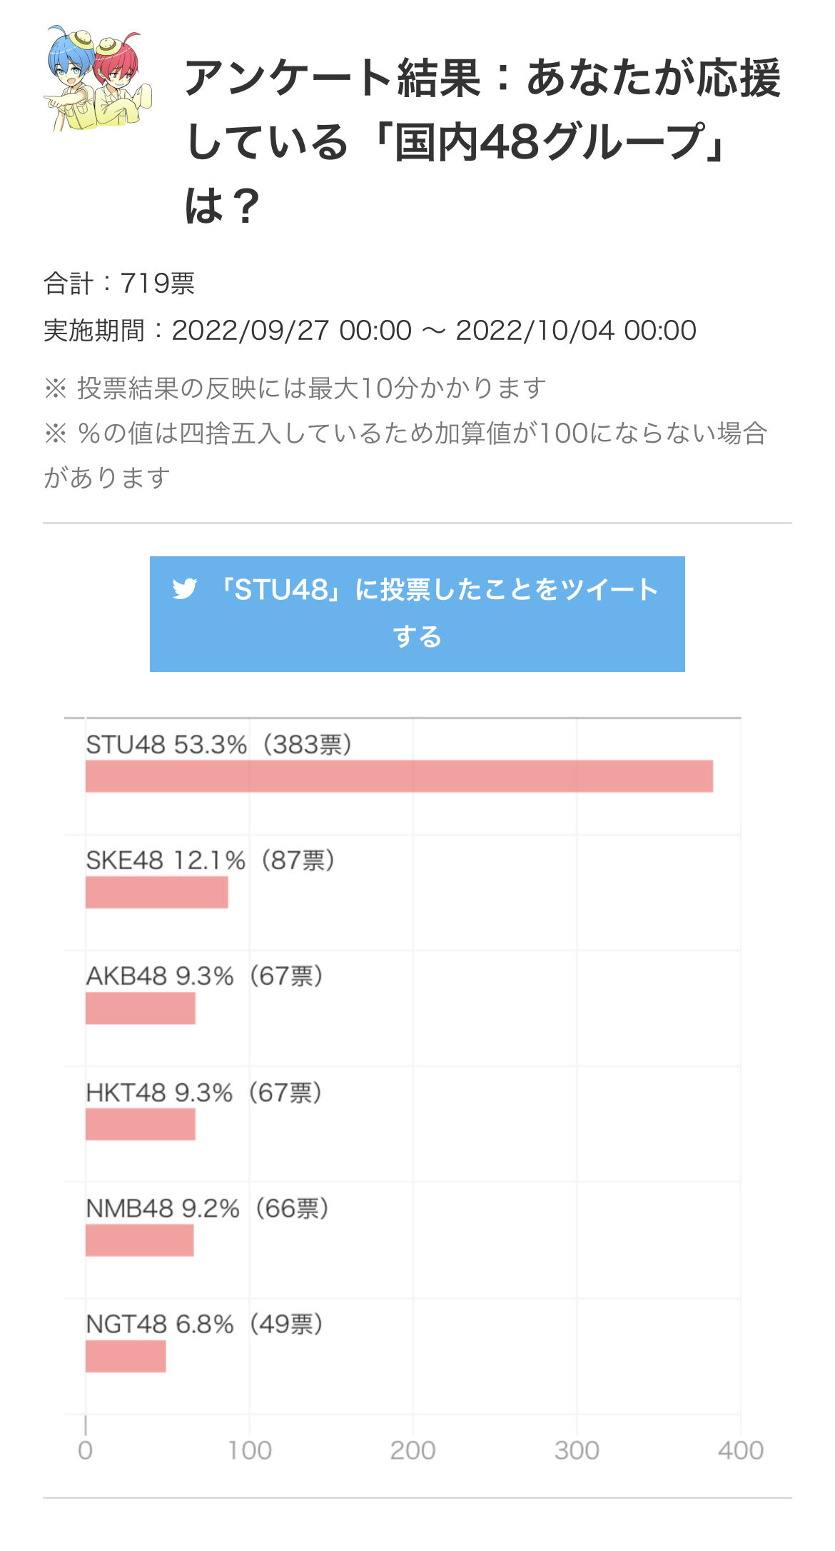The height and width of the screenshot is (1551, 835).
Task: Click the blue and red haired mascot image
Action: [x=97, y=79]
